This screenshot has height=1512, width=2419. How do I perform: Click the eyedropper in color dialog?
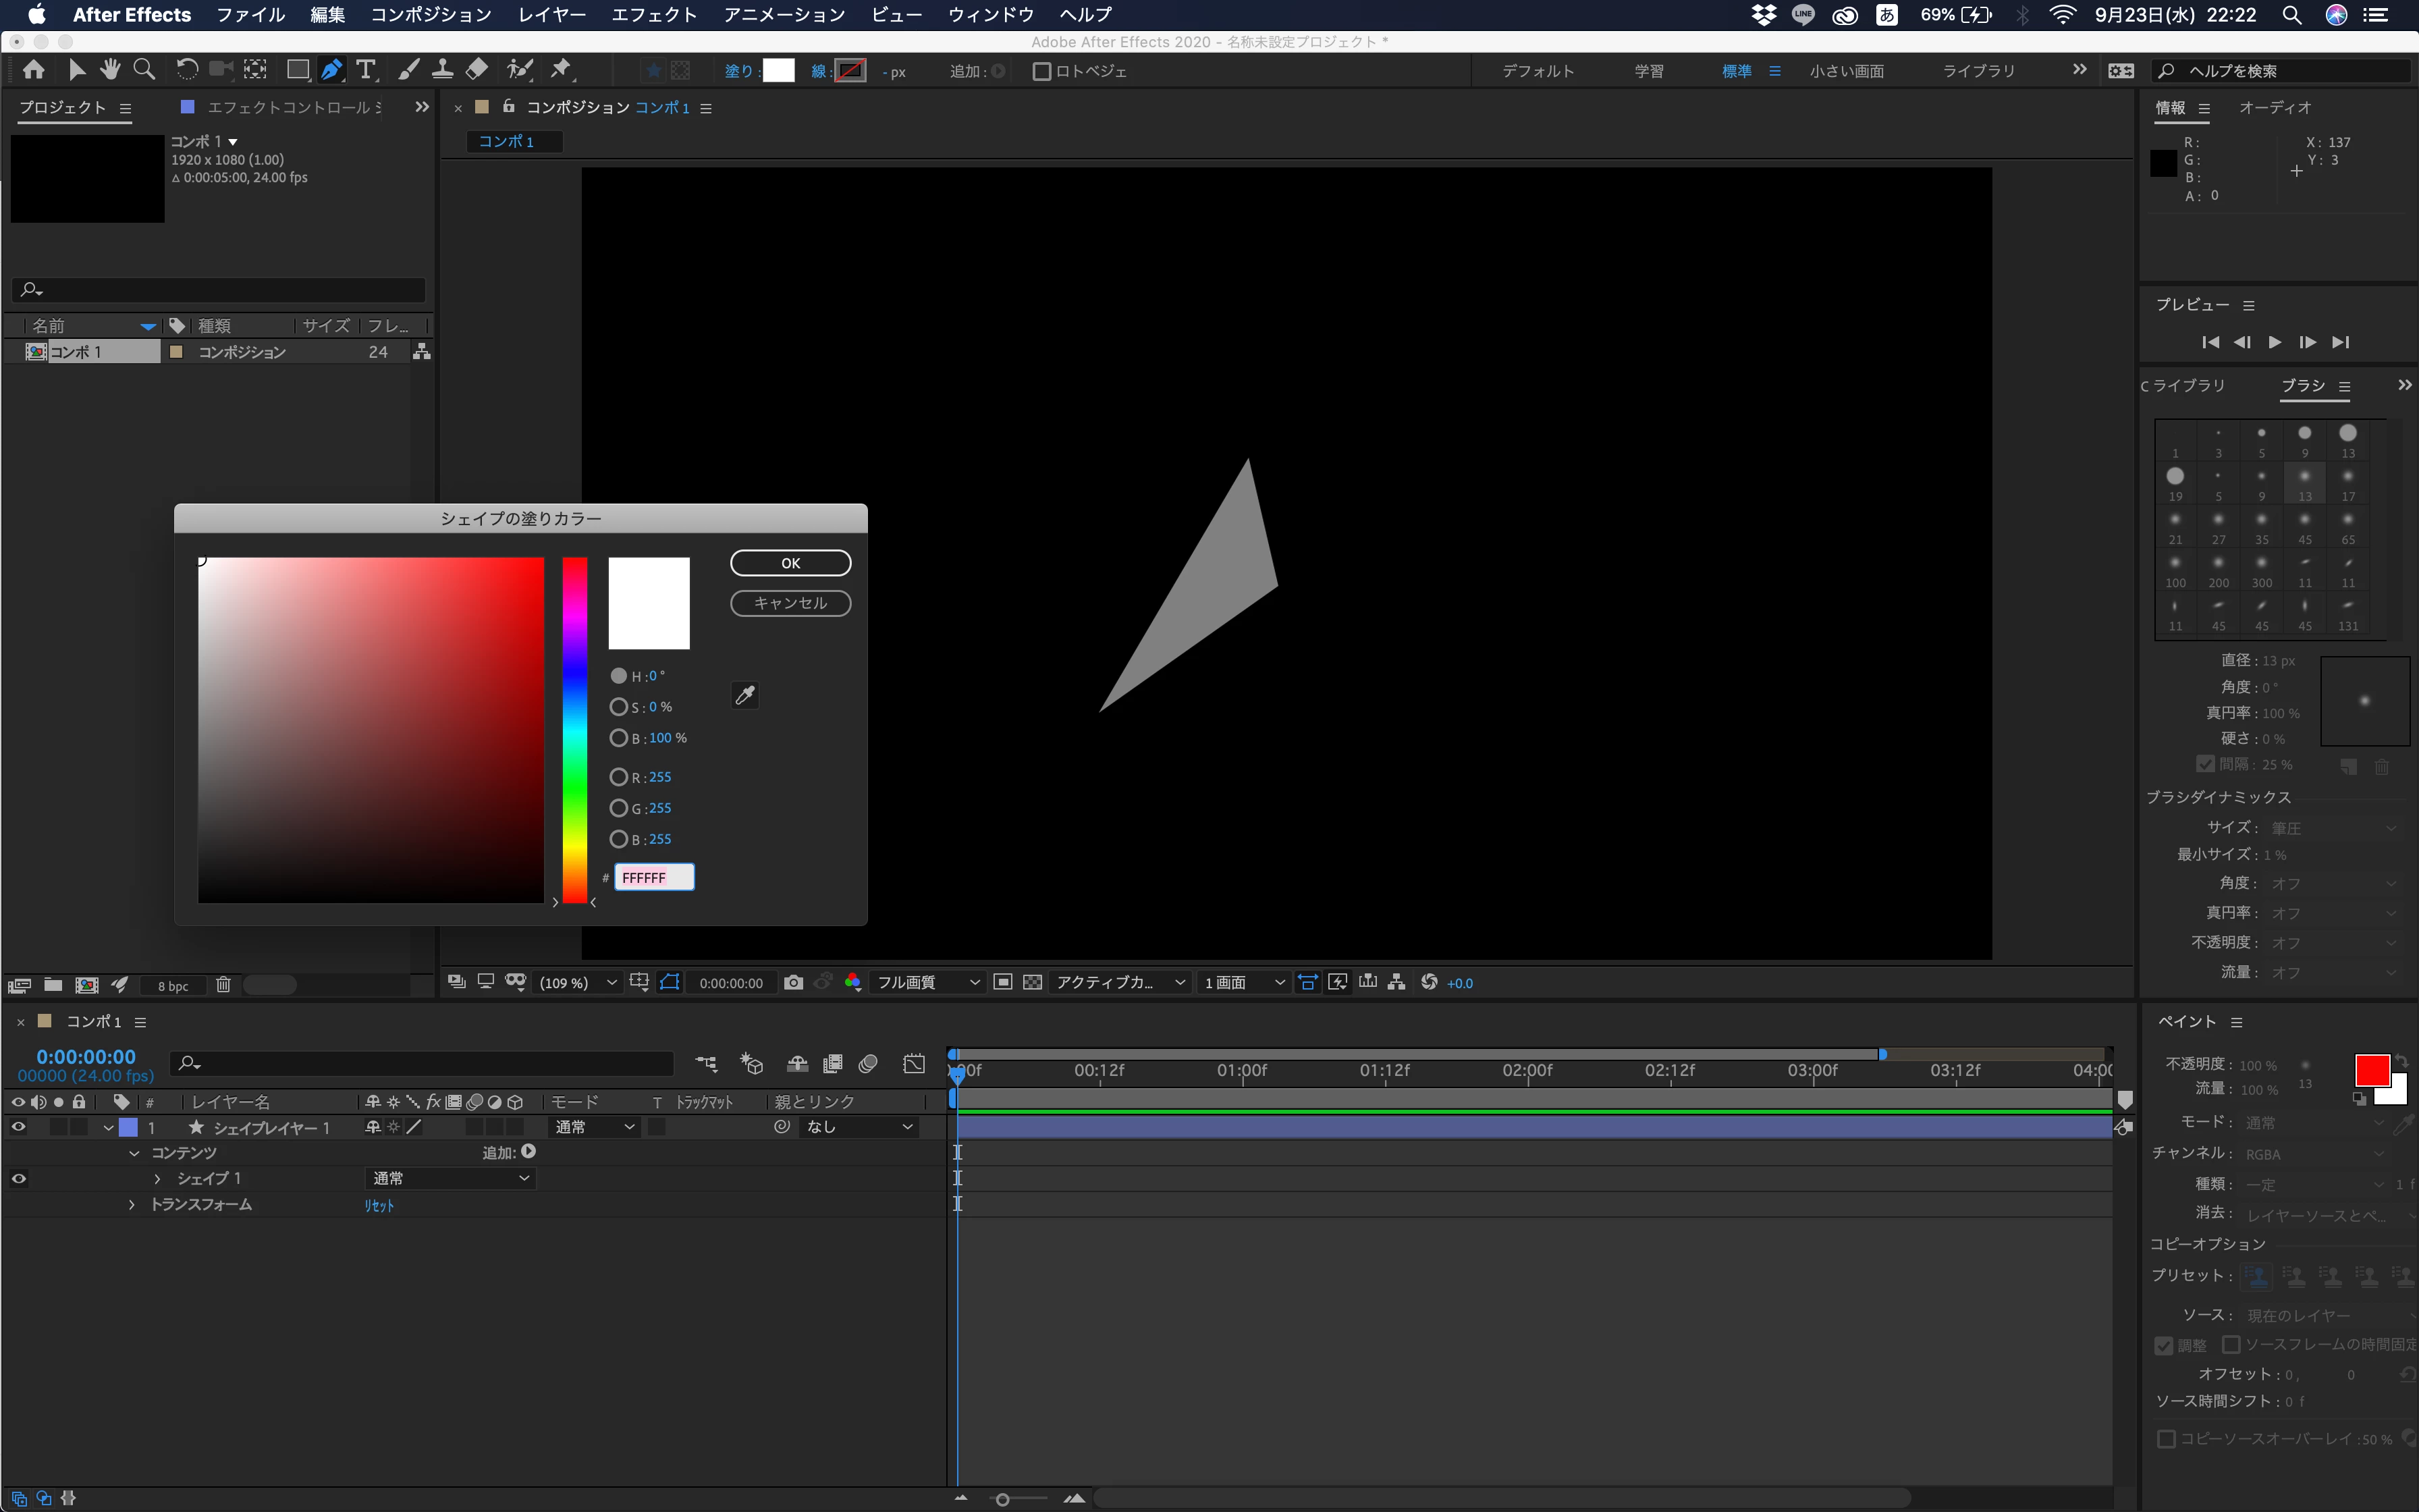pyautogui.click(x=744, y=695)
